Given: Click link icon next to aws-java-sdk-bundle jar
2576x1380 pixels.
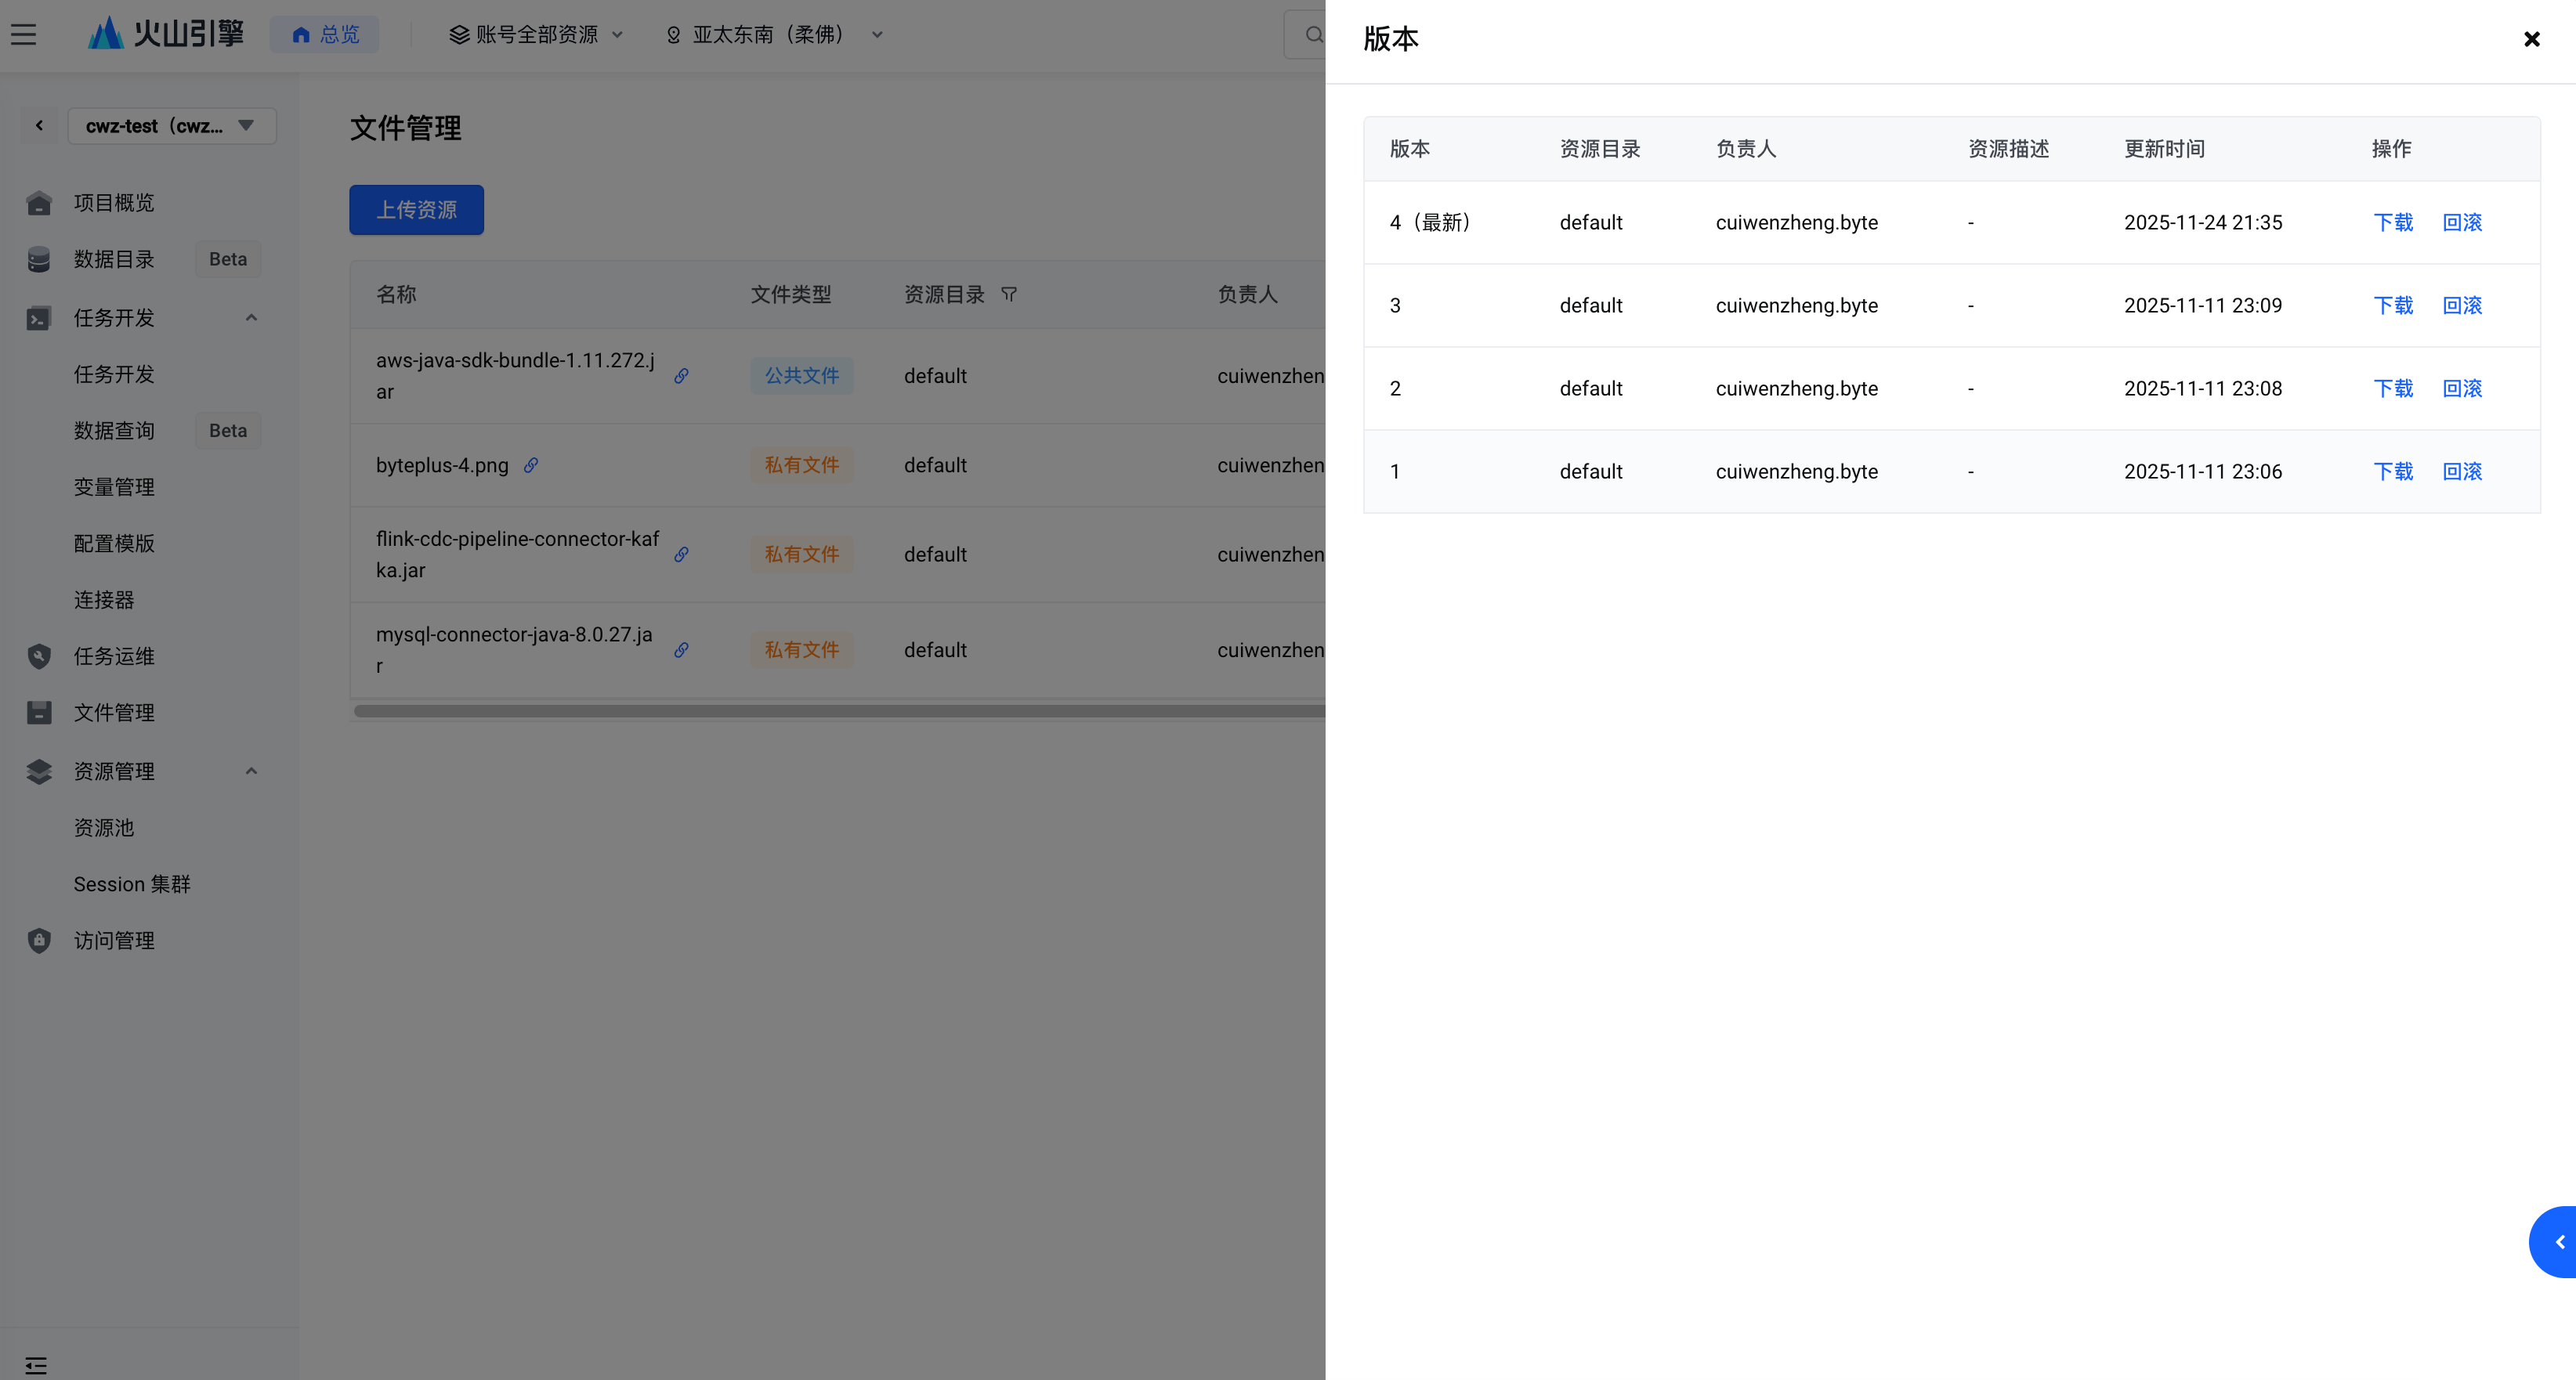Looking at the screenshot, I should click(681, 376).
